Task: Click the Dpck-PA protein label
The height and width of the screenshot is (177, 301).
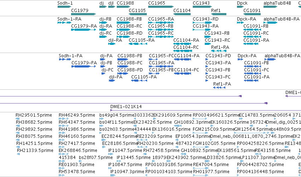Action: pos(247,56)
